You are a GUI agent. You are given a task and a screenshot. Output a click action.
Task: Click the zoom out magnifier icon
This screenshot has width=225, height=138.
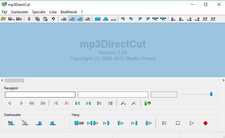coord(134,103)
